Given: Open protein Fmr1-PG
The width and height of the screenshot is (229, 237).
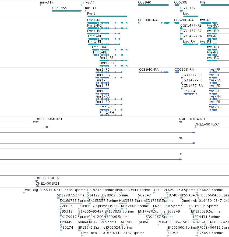Looking at the screenshot, I should 103,75.
